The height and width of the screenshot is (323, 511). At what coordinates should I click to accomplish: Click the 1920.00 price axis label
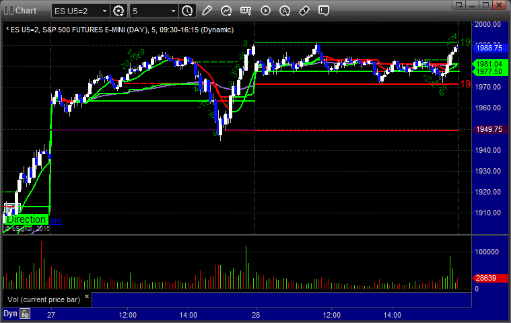(x=488, y=192)
